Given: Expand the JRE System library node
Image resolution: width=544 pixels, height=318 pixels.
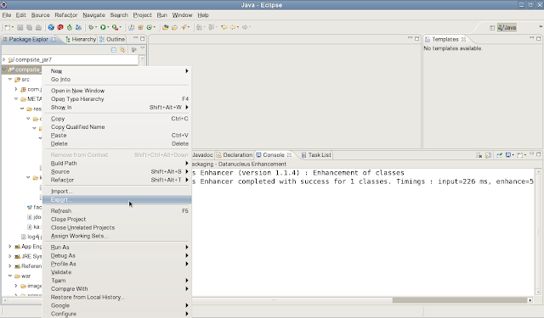Looking at the screenshot, I should coord(10,256).
